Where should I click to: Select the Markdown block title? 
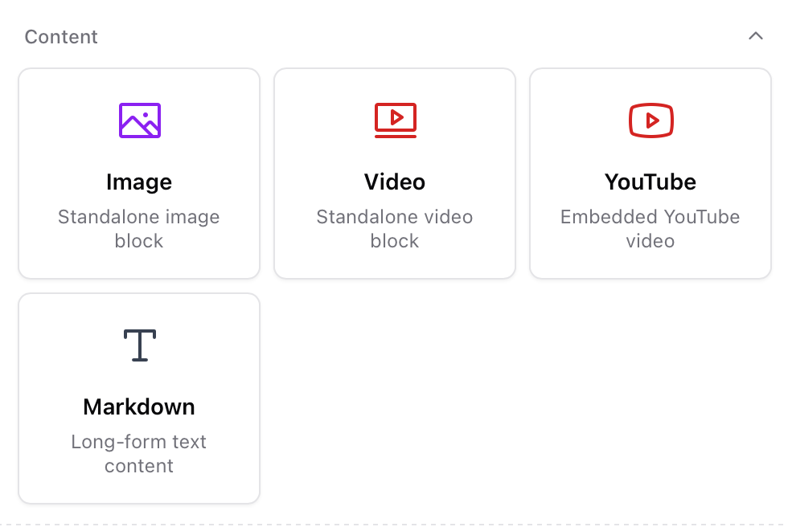point(139,407)
